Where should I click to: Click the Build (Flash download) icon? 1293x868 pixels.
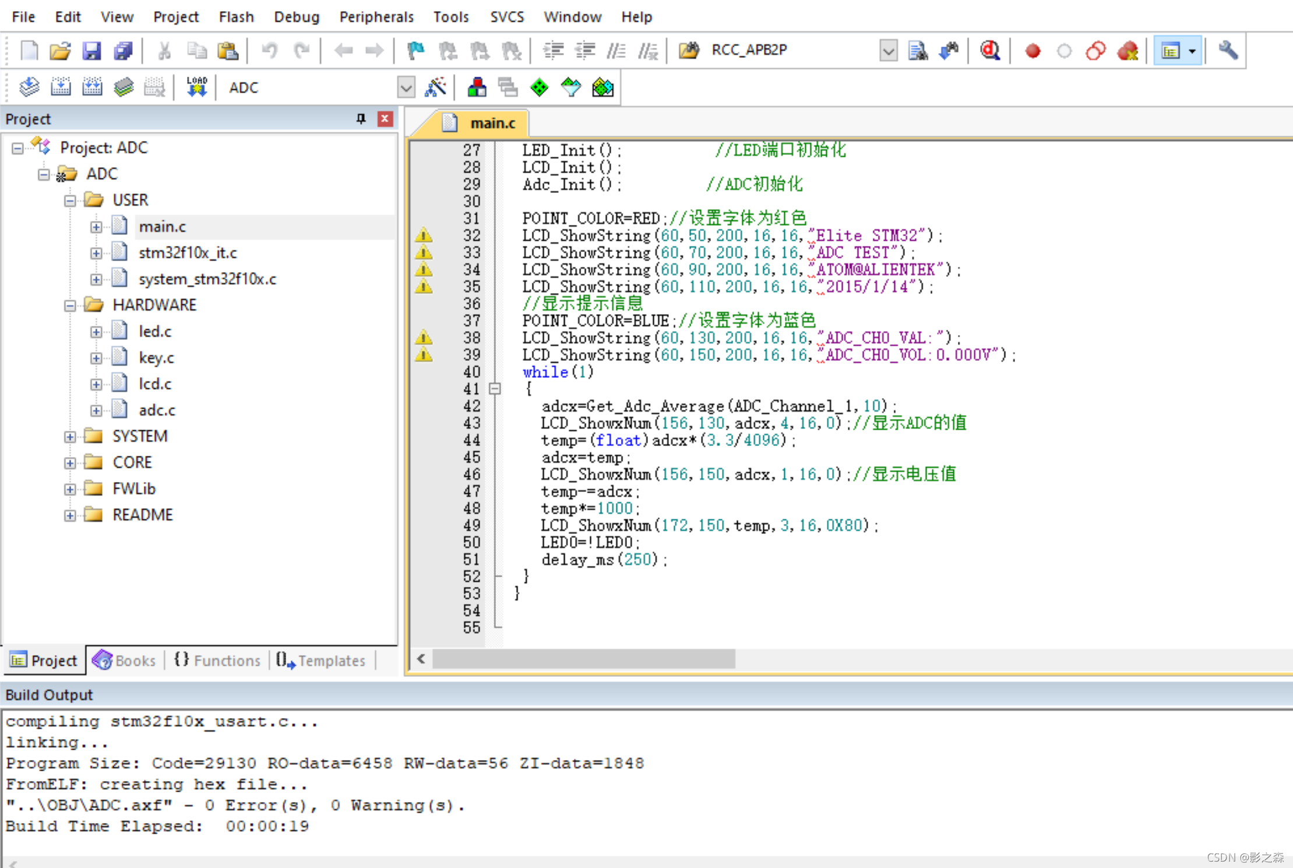click(193, 86)
